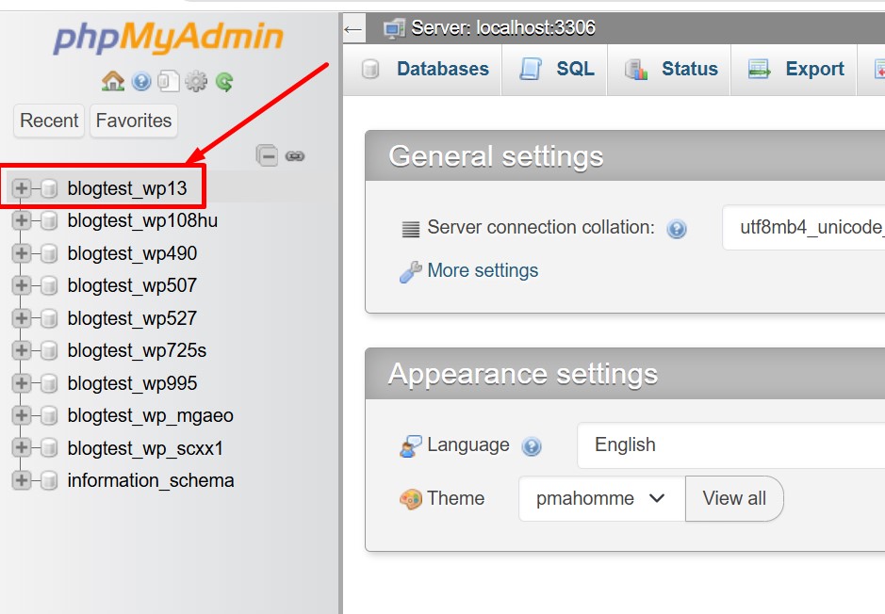This screenshot has height=614, width=885.
Task: Click the link with main panel icon
Action: click(295, 156)
